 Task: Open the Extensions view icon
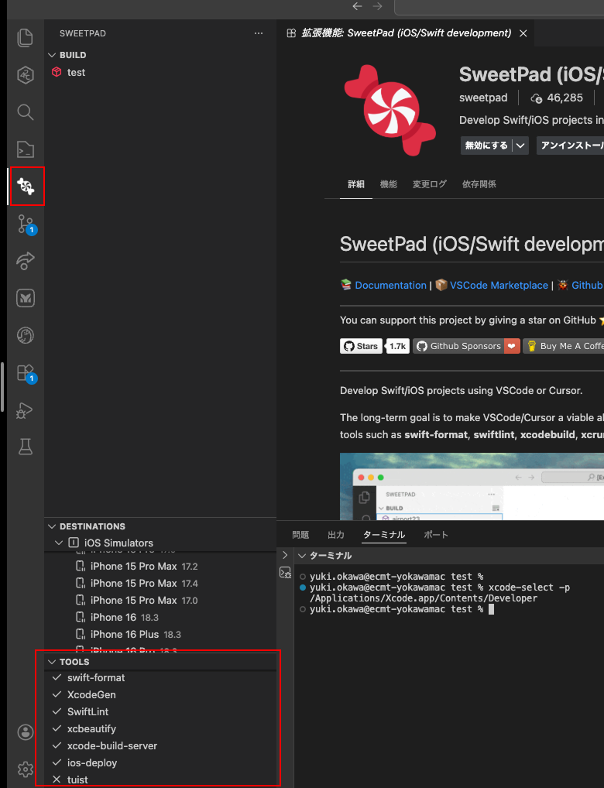tap(26, 373)
